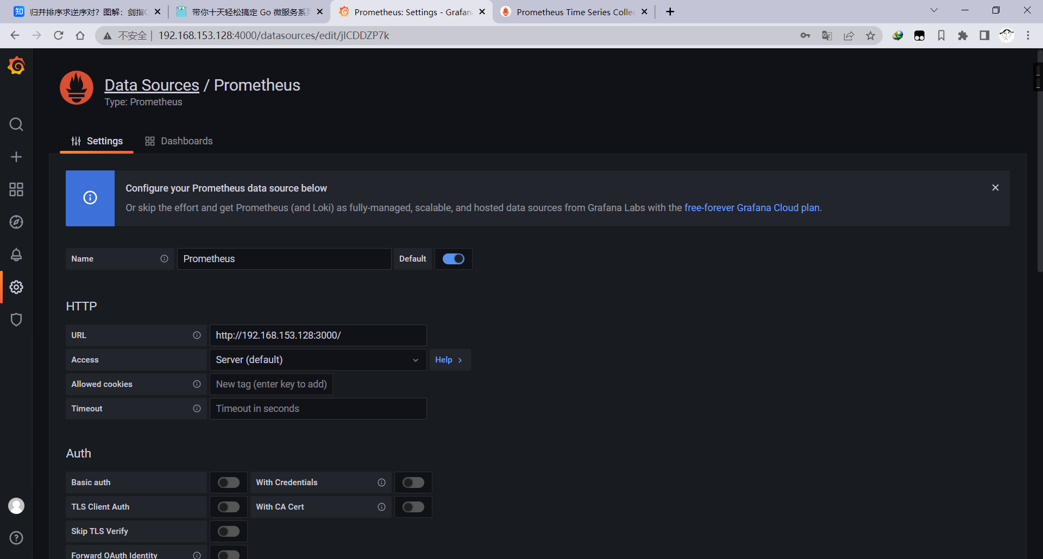This screenshot has height=559, width=1043.
Task: Open the Server Admin shield icon
Action: click(x=16, y=320)
